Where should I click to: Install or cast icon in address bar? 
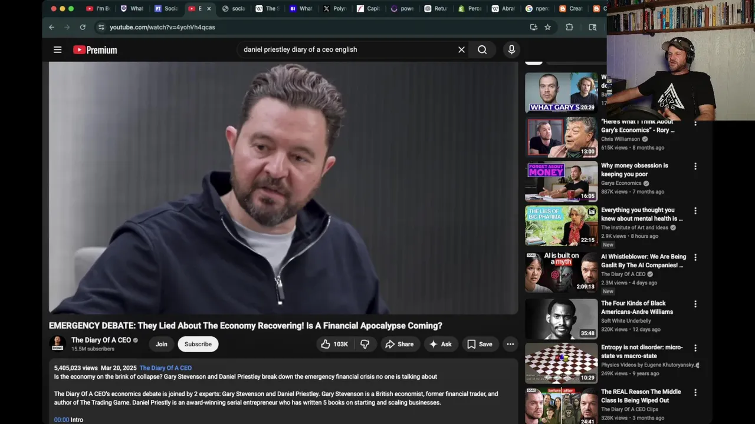(x=533, y=27)
